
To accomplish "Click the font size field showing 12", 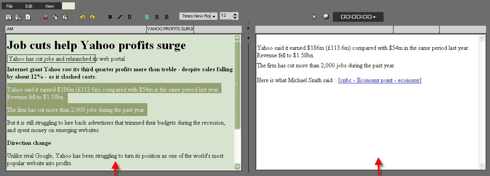I will [x=225, y=16].
